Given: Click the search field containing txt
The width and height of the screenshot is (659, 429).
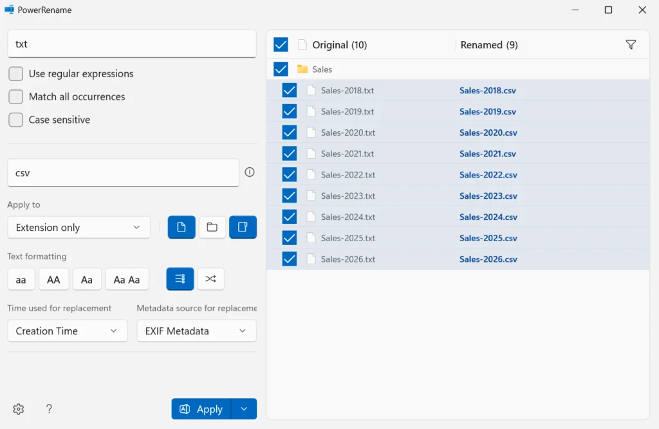Looking at the screenshot, I should click(x=132, y=44).
